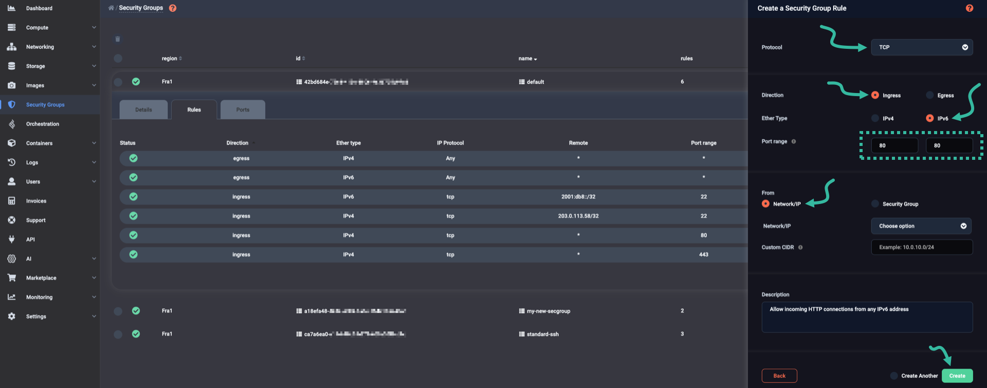The width and height of the screenshot is (987, 388).
Task: Switch to the Details tab
Action: [x=143, y=109]
